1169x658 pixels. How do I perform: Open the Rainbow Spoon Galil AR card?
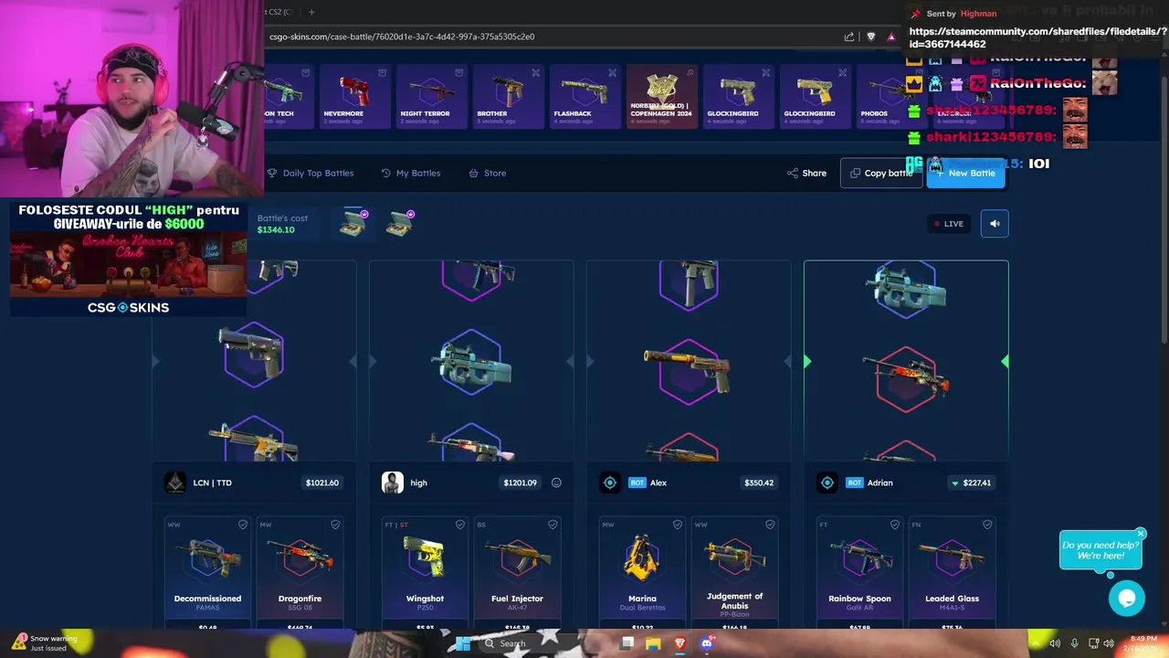859,573
